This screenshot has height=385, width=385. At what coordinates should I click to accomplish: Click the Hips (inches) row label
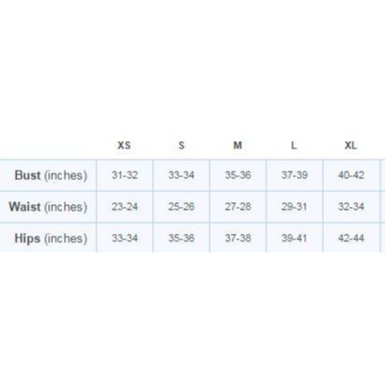tap(51, 238)
